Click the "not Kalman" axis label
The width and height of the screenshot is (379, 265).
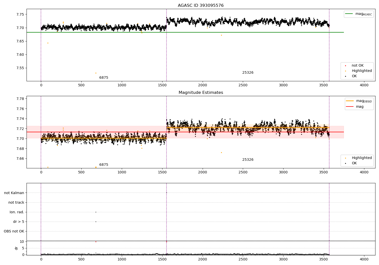coord(14,193)
